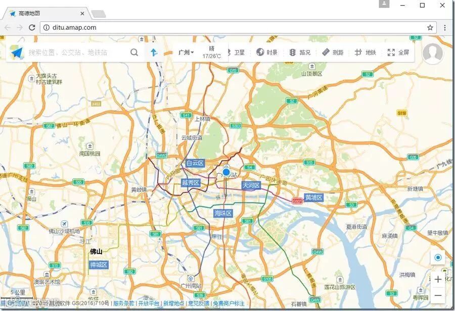The image size is (455, 311).
Task: Select the 海珠区 district label
Action: pyautogui.click(x=223, y=214)
